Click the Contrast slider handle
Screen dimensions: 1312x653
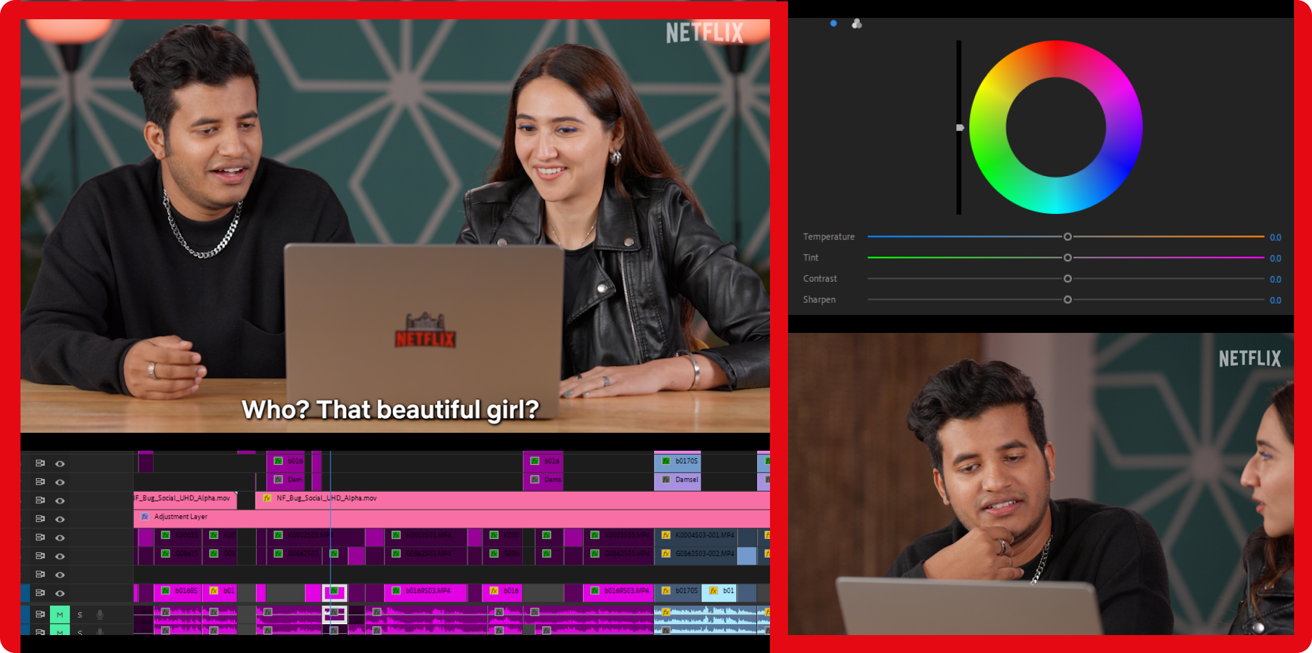(1067, 279)
